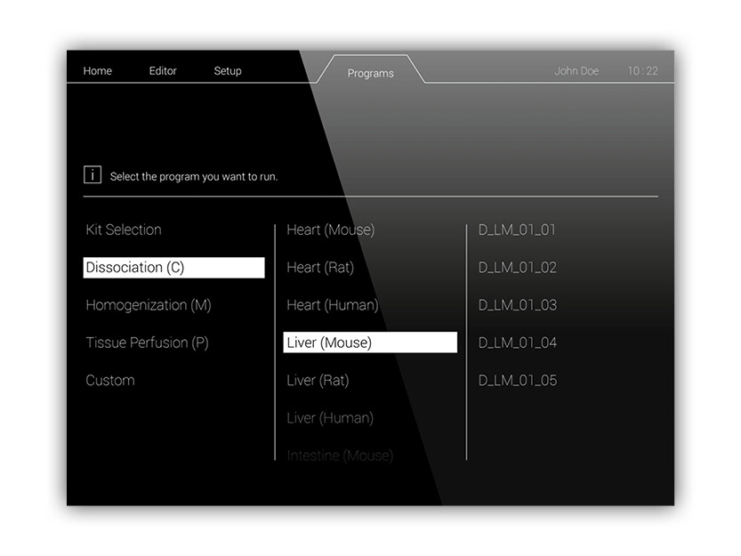Click the John Doe user name
Viewport: 741px width, 556px height.
(576, 71)
